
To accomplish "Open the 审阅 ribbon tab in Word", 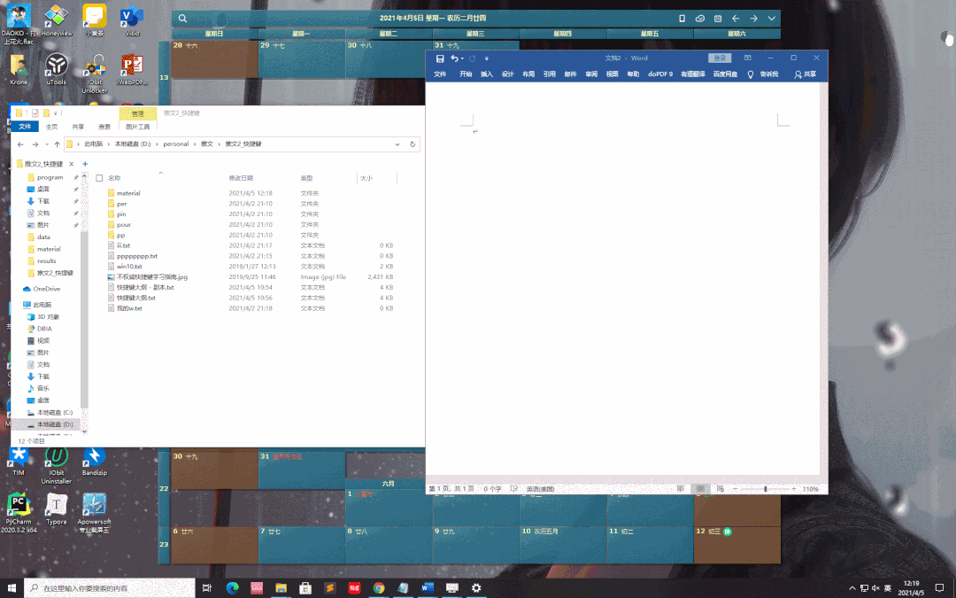I will [x=591, y=74].
